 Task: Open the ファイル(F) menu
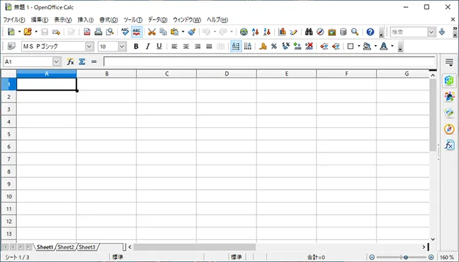[14, 20]
